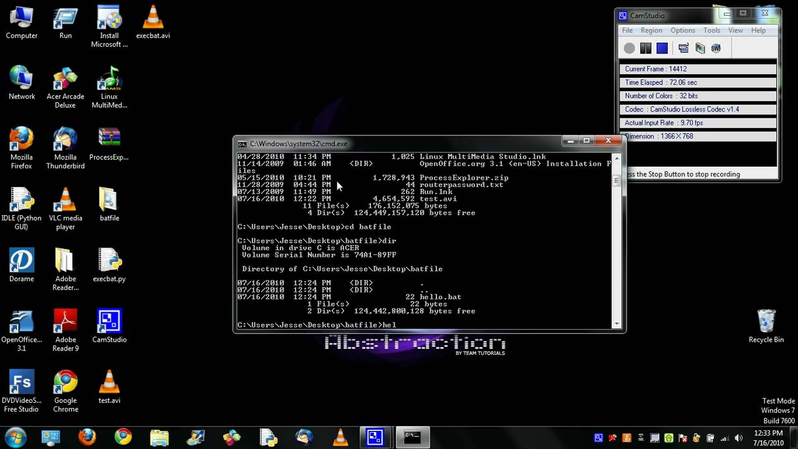Select the ProcessExplorer zip archive icon
Image resolution: width=798 pixels, height=449 pixels.
tap(109, 143)
